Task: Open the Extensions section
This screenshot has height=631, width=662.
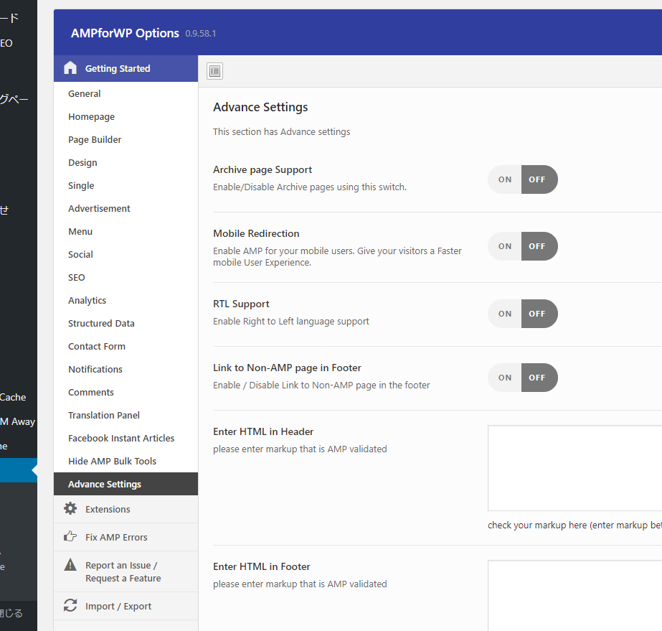Action: 126,509
